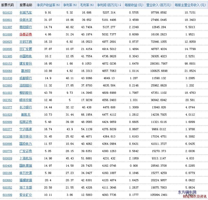This screenshot has height=200, width=208.
Task: Open stock code 600801 link
Action: (7, 20)
